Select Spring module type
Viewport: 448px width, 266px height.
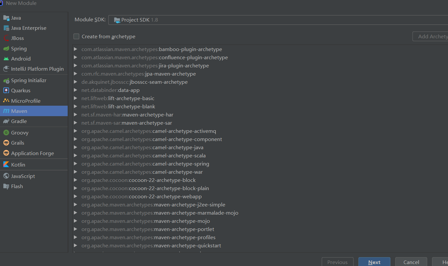pos(34,48)
